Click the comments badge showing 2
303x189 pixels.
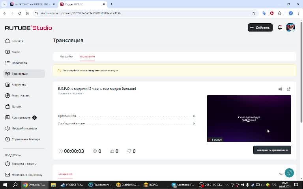tap(34, 117)
